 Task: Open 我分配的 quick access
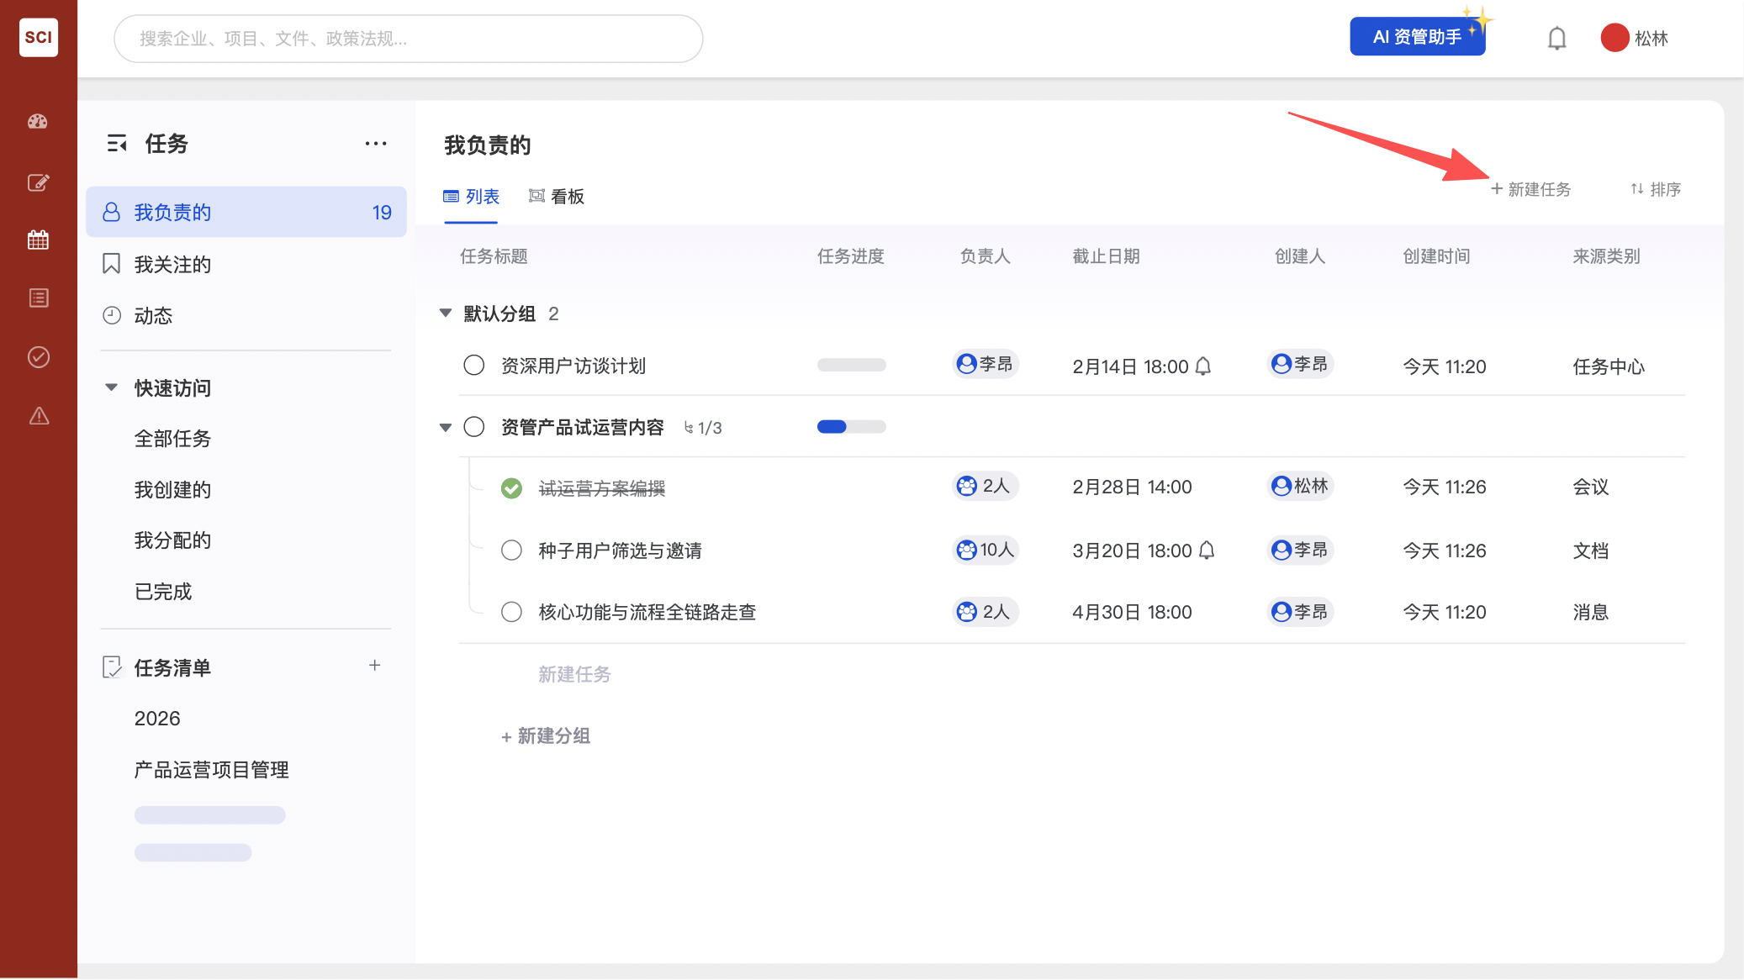172,540
